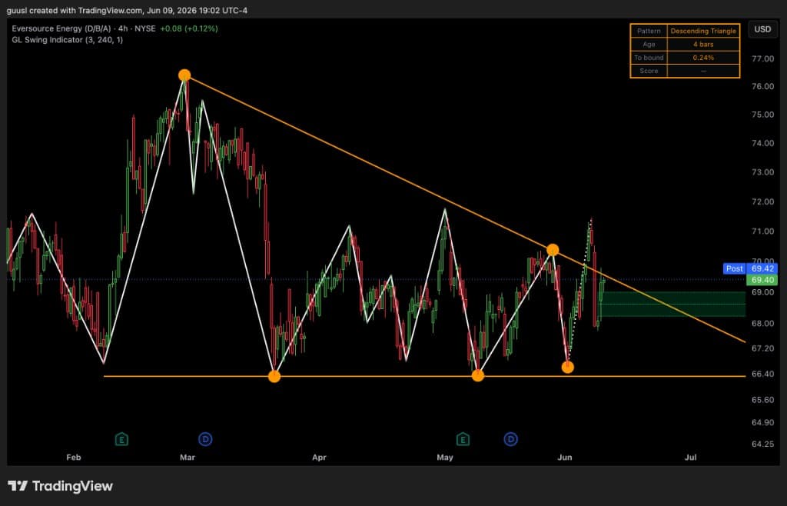Click the Feb label on time axis
This screenshot has width=787, height=506.
coord(73,458)
